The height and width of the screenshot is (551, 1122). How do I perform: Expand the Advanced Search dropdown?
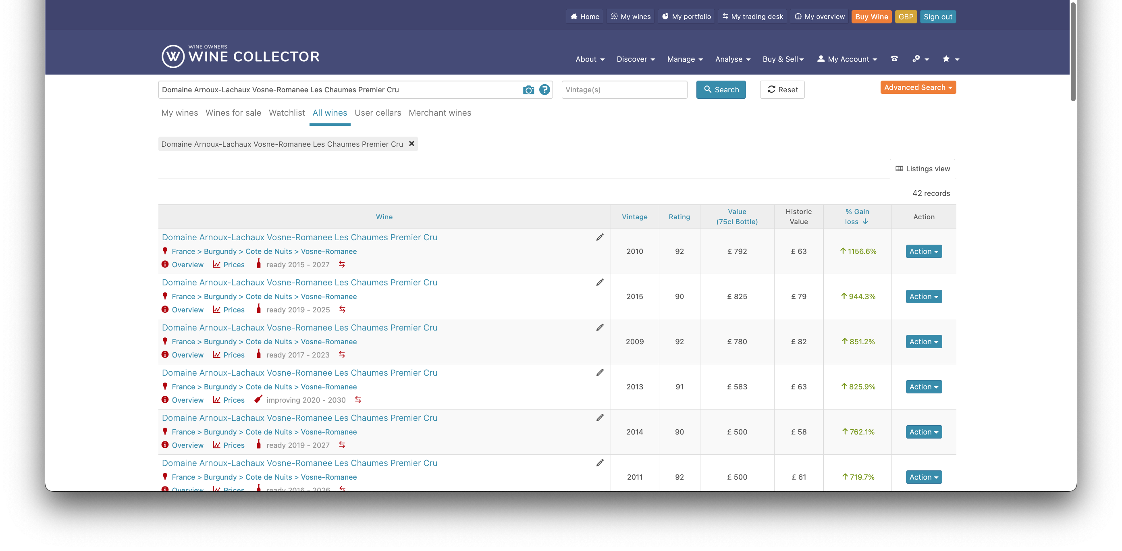click(x=918, y=87)
